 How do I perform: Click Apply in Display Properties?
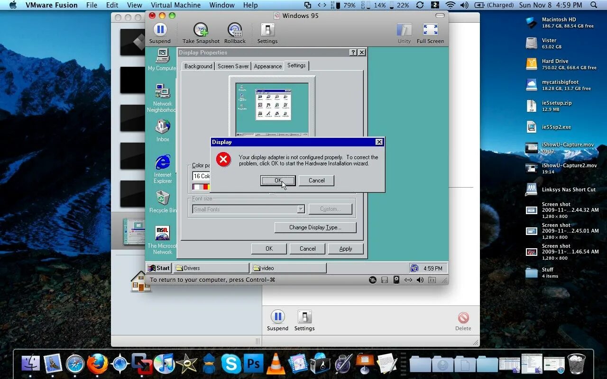point(346,249)
